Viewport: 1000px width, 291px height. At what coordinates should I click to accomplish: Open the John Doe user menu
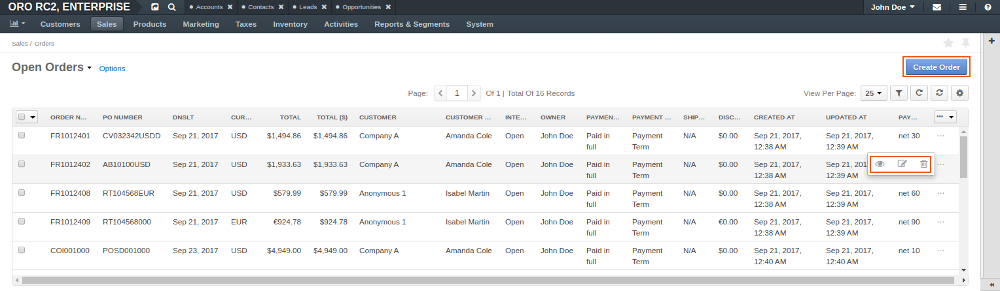click(893, 7)
